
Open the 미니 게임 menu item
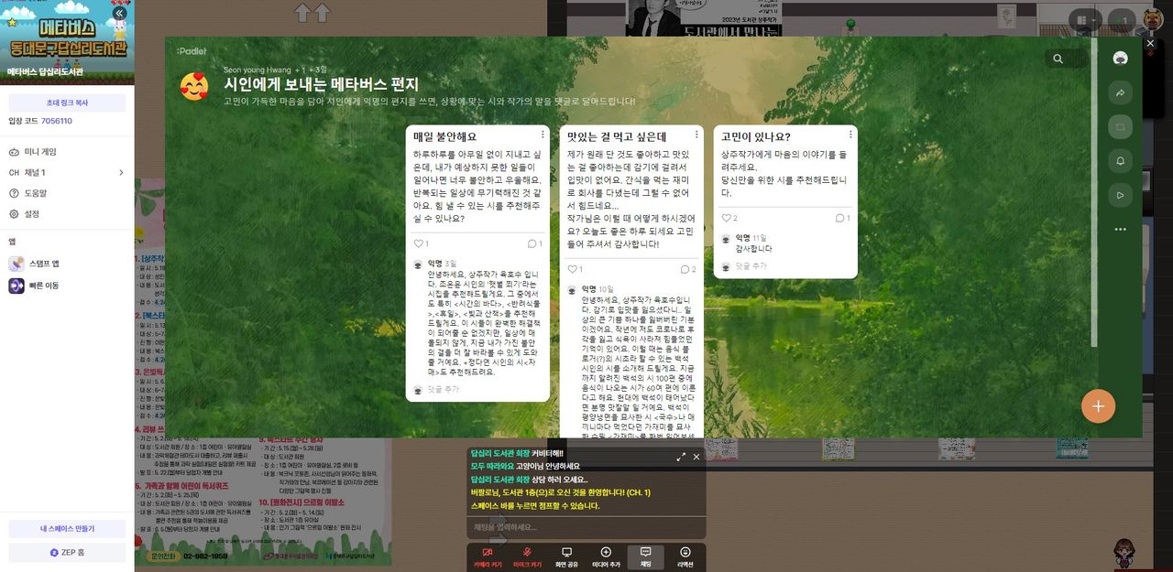(x=39, y=152)
